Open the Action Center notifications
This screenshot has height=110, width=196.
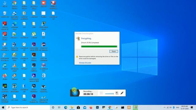point(192,107)
